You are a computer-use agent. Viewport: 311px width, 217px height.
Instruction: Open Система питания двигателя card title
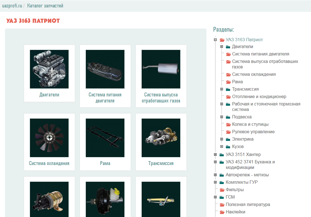[105, 98]
